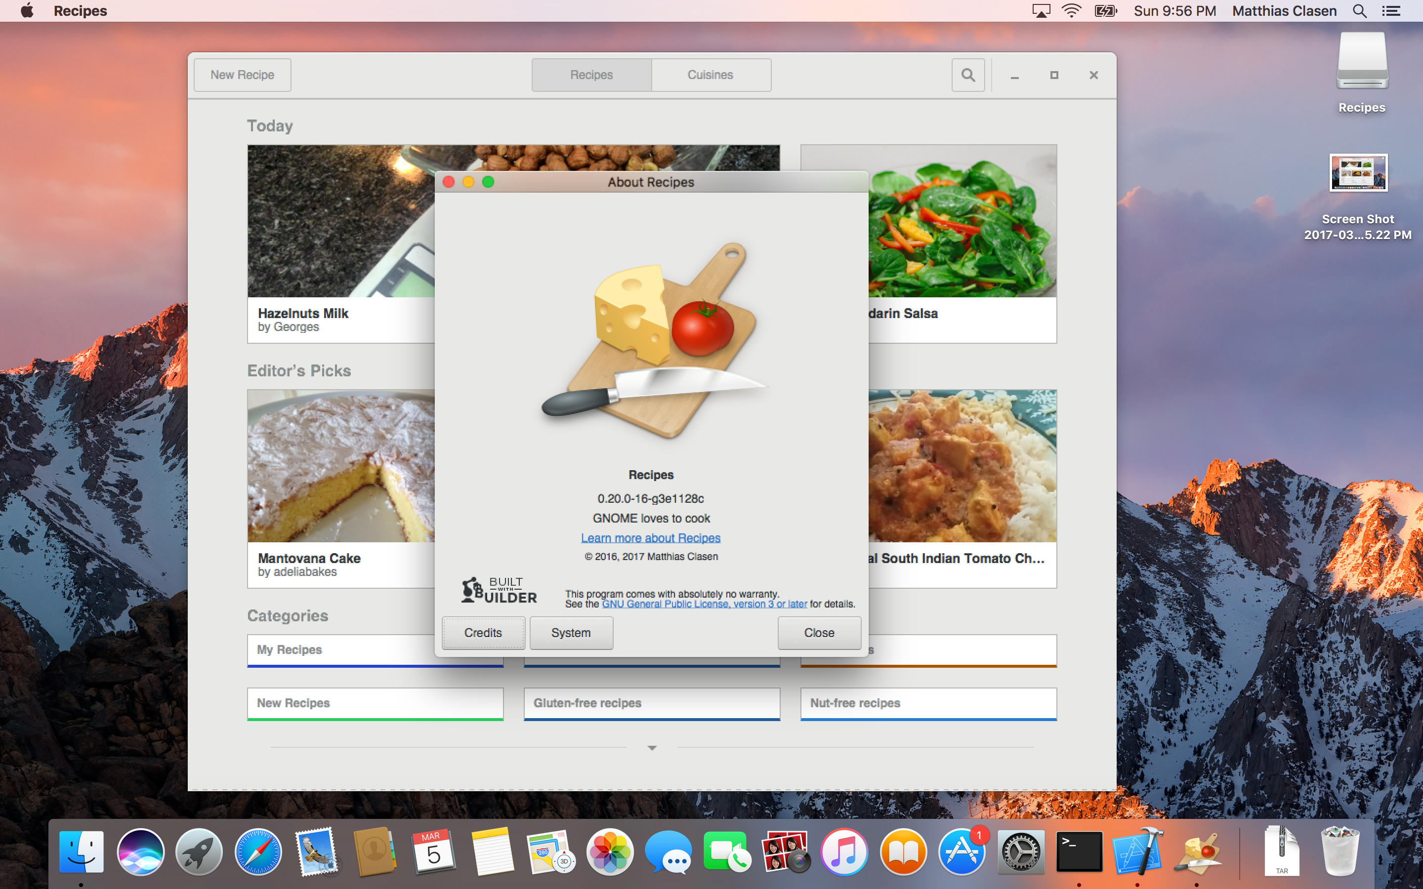
Task: Open New Recipes category
Action: (375, 704)
